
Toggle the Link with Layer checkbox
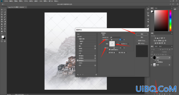(110, 50)
